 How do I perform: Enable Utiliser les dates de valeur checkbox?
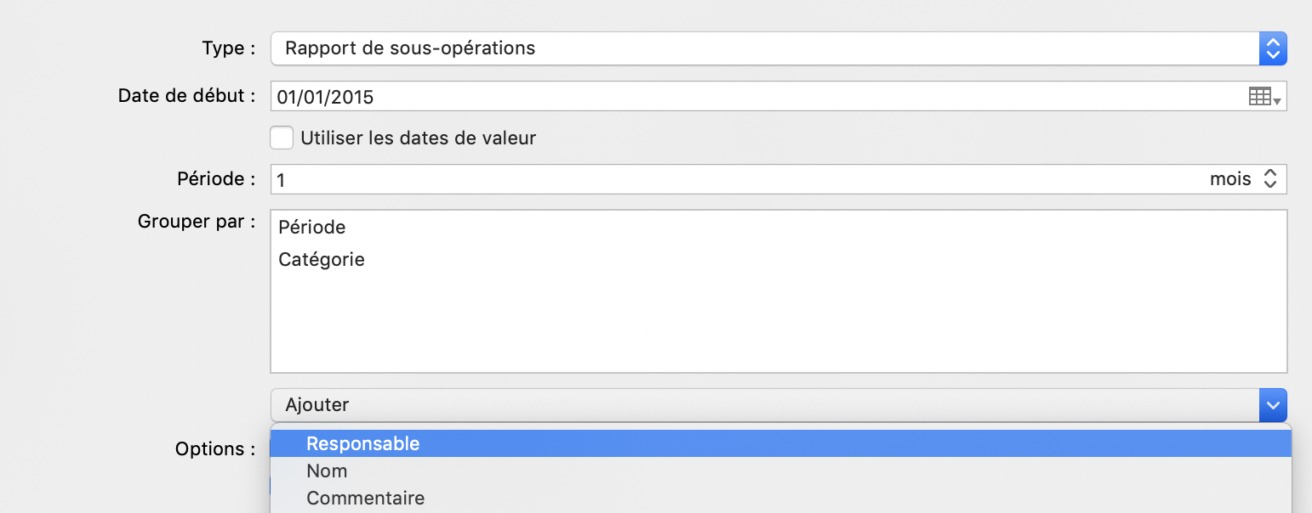[282, 138]
